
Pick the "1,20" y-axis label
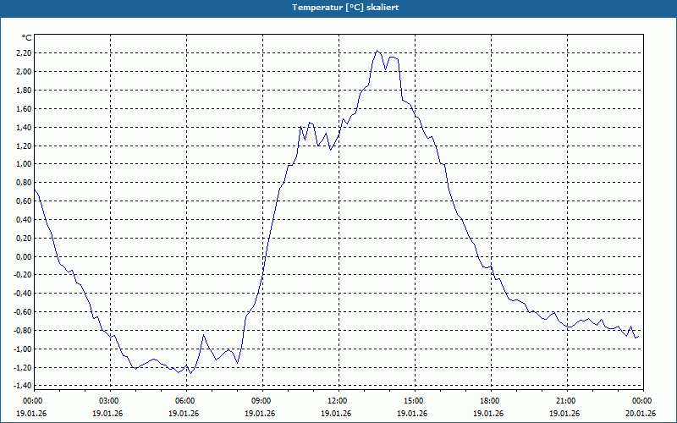24,146
